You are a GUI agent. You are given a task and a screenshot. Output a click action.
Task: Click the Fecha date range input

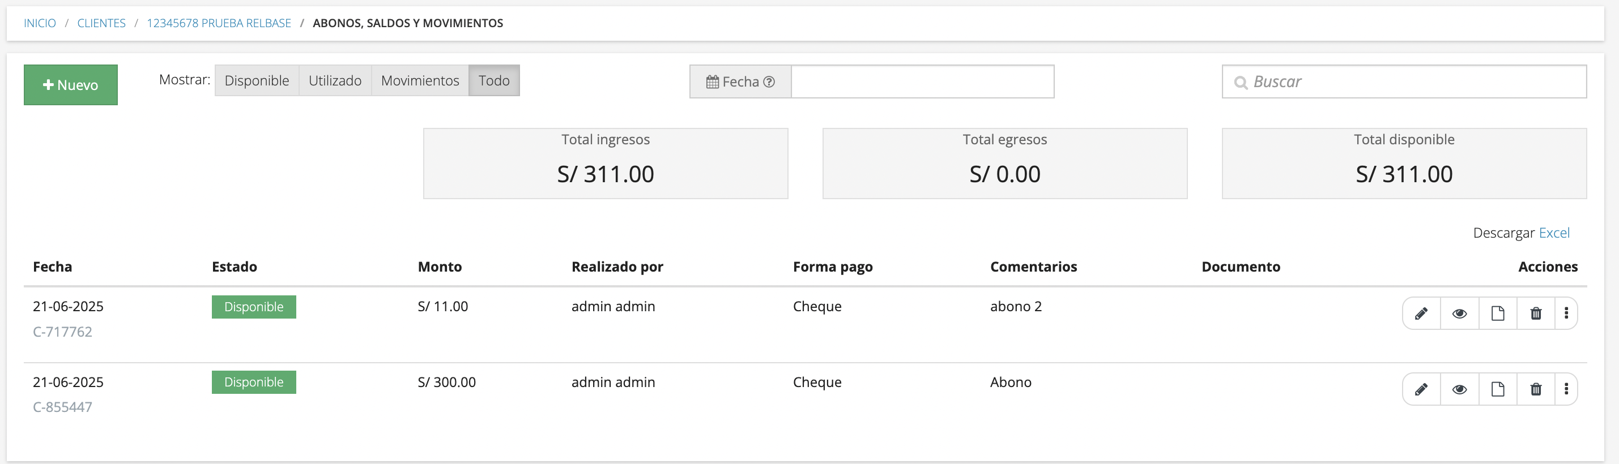pos(922,81)
